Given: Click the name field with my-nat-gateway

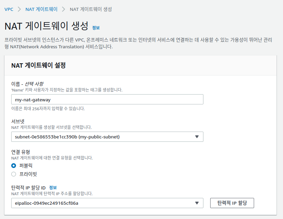Looking at the screenshot, I should [107, 99].
